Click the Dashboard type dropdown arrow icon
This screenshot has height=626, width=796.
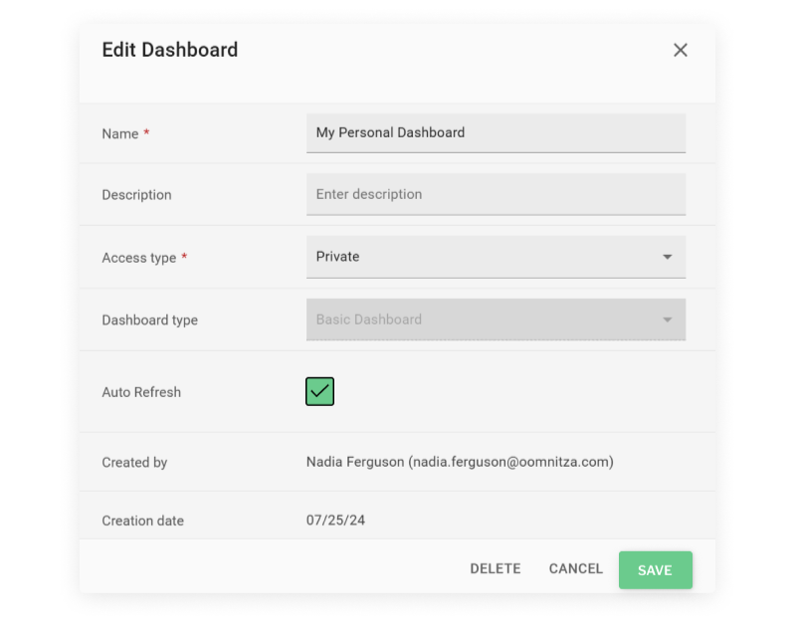tap(668, 319)
